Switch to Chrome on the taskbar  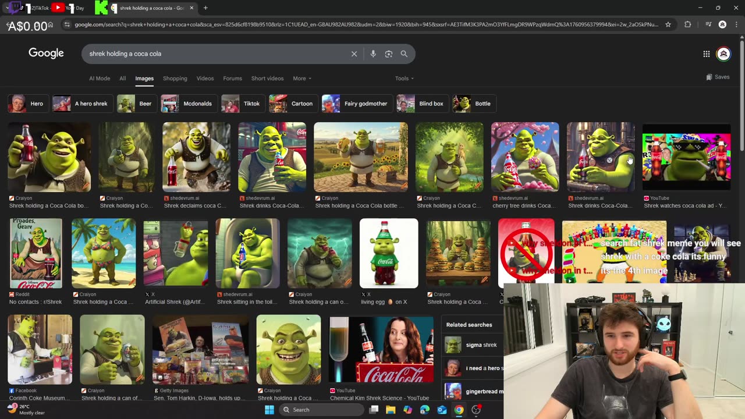click(459, 410)
